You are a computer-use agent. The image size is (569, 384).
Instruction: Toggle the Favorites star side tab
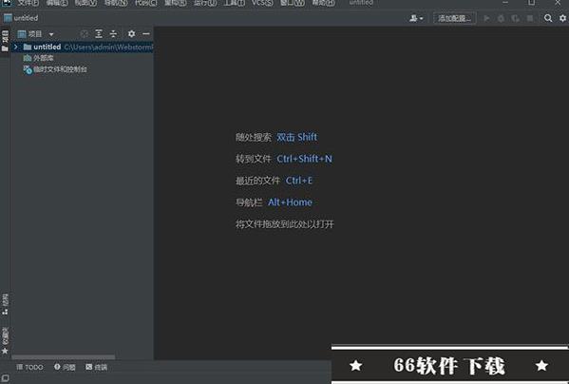(5, 341)
